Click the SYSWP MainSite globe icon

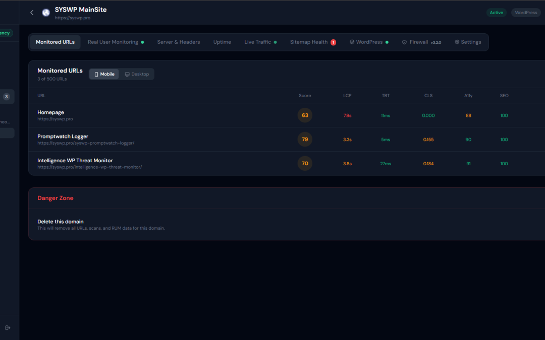click(x=46, y=13)
